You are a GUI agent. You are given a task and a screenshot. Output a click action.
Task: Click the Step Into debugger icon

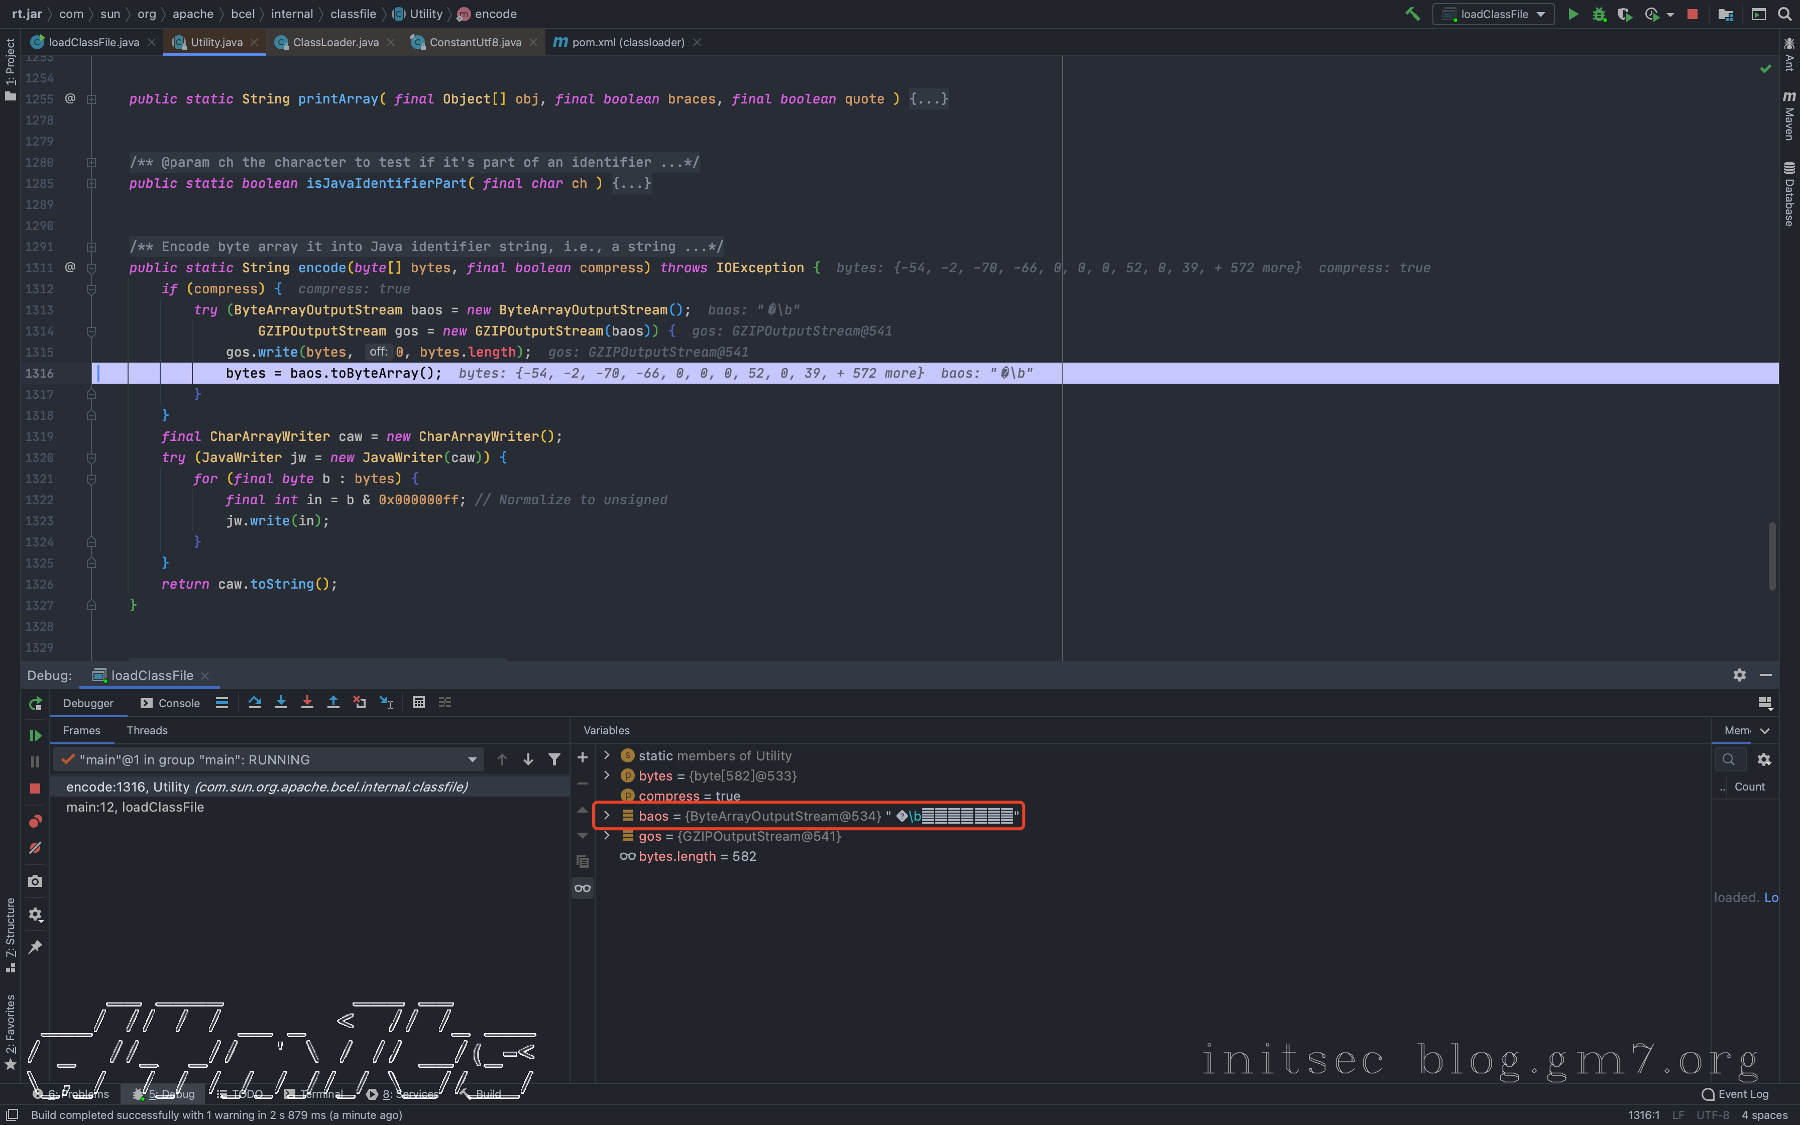[281, 703]
